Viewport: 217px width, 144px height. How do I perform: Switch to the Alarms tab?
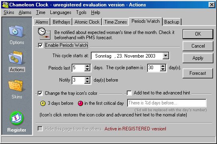click(42, 22)
